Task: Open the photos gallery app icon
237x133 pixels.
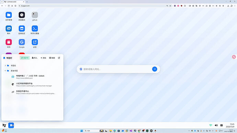Action: (9, 28)
